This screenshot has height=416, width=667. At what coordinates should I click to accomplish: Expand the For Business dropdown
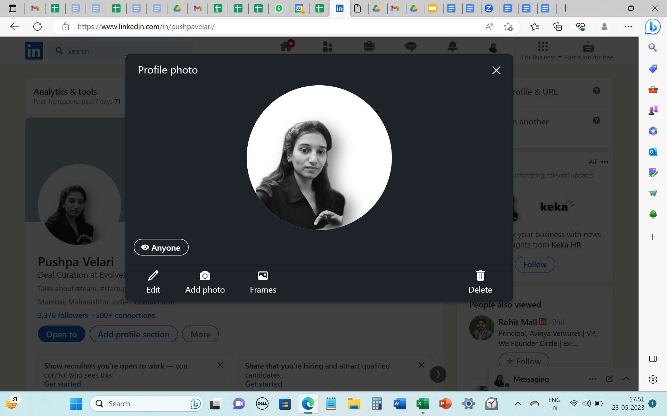542,51
